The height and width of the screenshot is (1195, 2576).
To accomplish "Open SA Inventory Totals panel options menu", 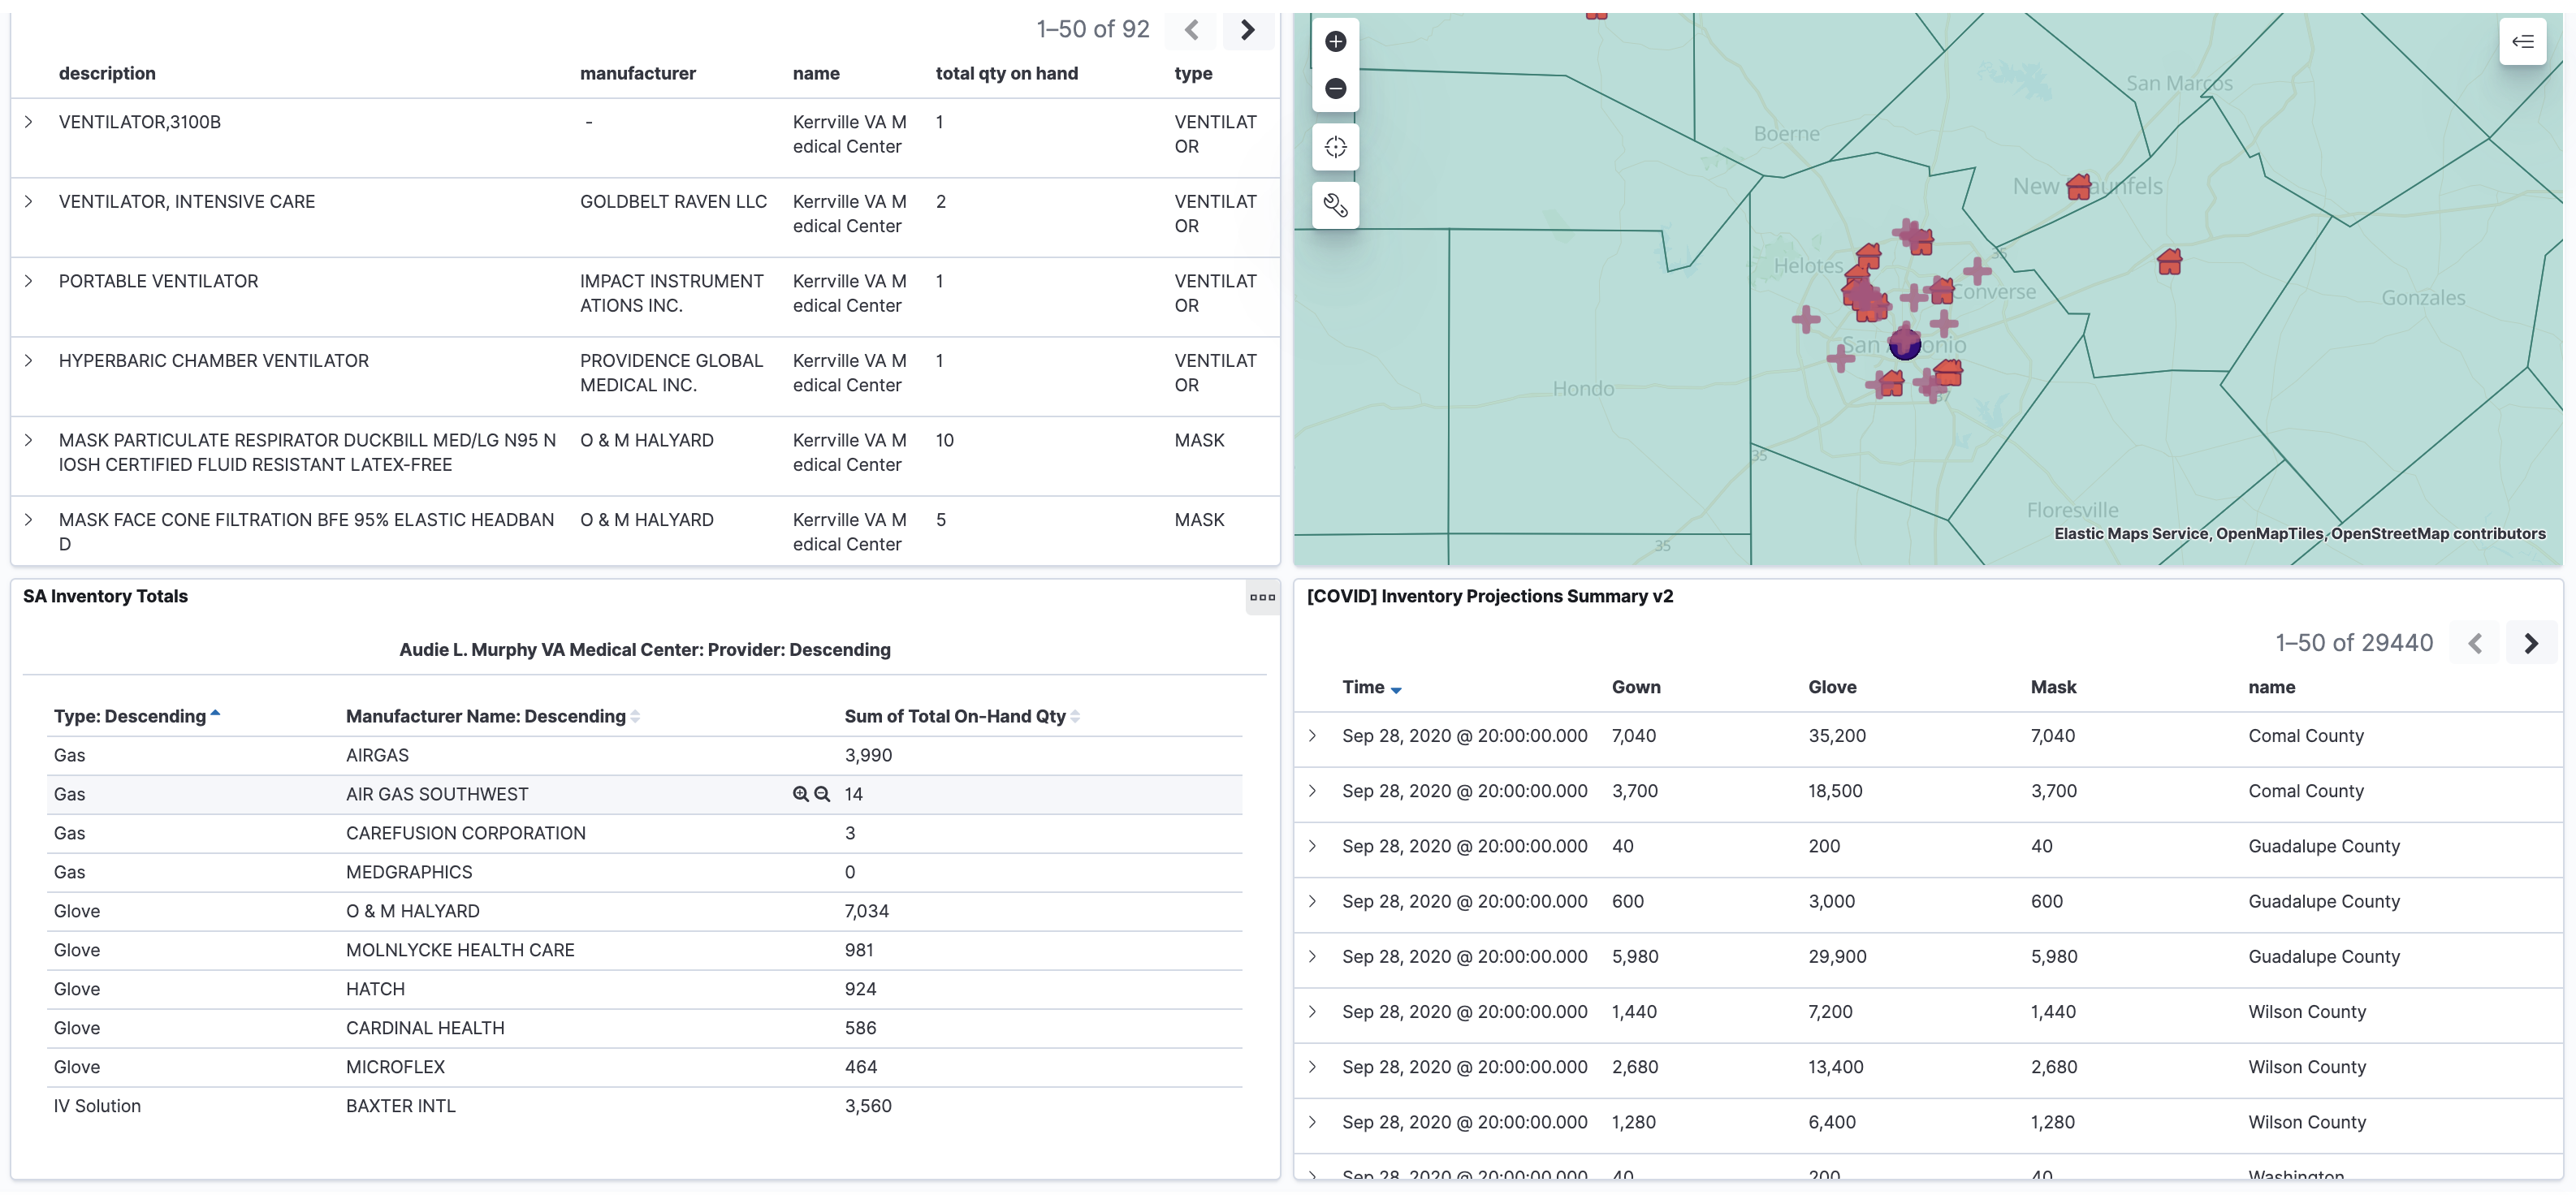I will coord(1262,597).
